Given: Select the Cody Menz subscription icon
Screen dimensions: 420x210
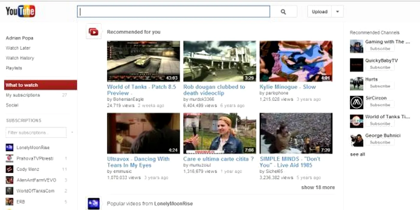Looking at the screenshot, I should [10, 169].
